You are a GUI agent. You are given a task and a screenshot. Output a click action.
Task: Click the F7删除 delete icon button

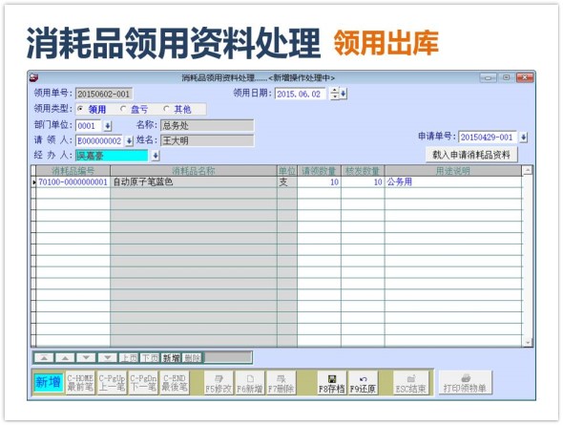281,383
